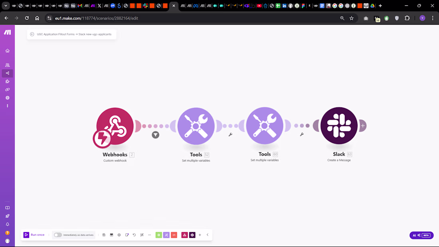Switch to the X (Twitter) tab

tap(99, 6)
